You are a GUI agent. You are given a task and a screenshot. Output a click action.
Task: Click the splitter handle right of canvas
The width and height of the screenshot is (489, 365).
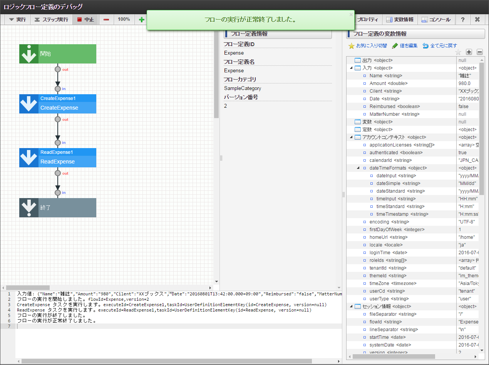point(221,158)
